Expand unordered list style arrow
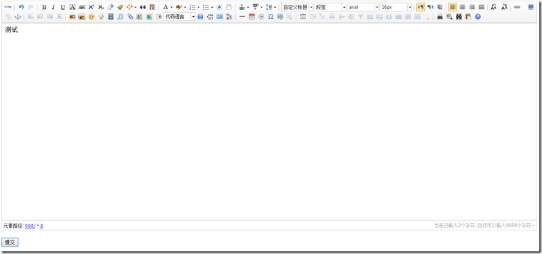Viewport: 542px width, 254px height. (x=211, y=7)
